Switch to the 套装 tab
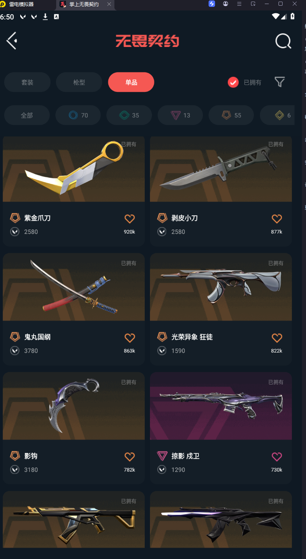This screenshot has width=306, height=559. pos(27,82)
